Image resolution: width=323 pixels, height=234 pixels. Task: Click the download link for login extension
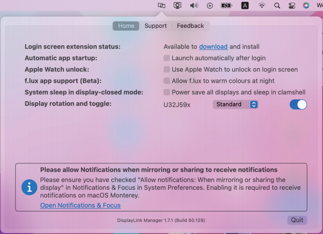213,47
